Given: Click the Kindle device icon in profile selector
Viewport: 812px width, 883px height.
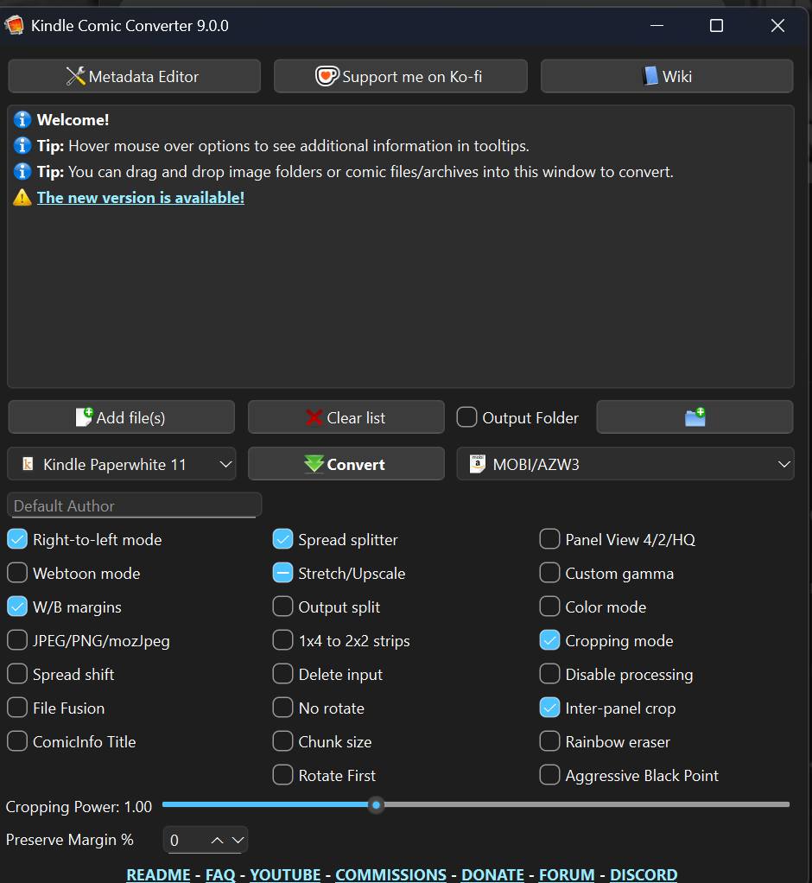Looking at the screenshot, I should pyautogui.click(x=28, y=464).
